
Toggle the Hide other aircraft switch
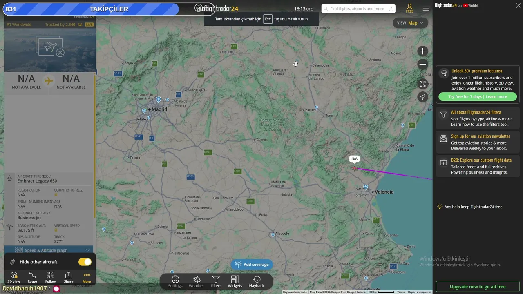point(85,262)
